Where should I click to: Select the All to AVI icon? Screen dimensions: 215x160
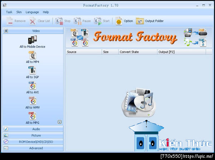[33, 86]
